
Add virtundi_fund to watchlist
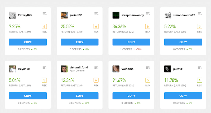[96, 68]
